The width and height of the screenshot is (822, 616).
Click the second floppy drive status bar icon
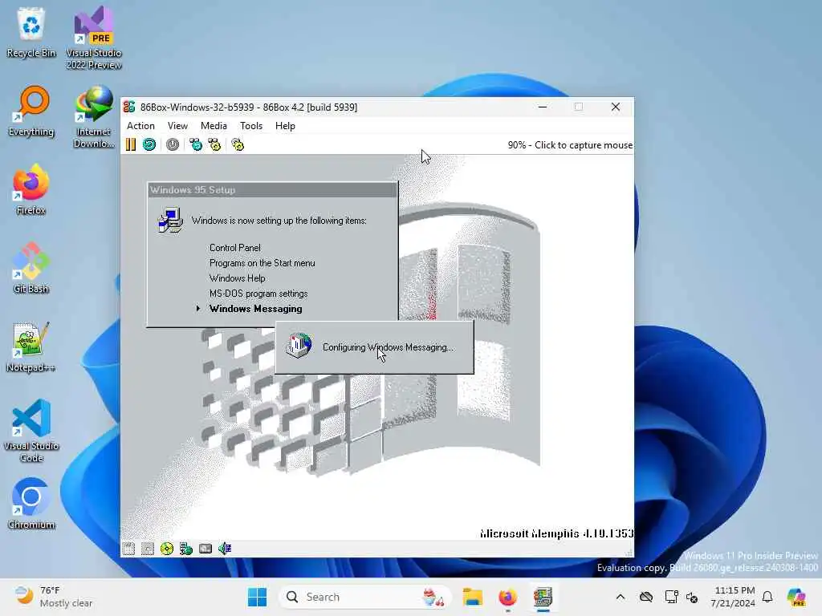(148, 549)
